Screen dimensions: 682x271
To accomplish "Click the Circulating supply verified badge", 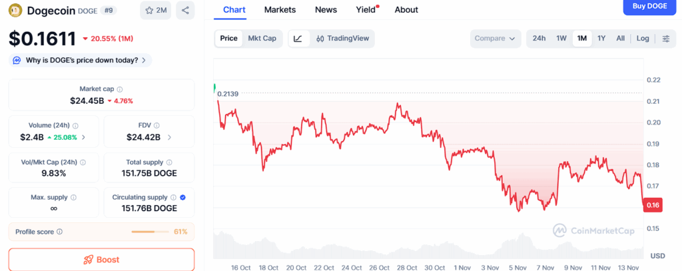I will pos(182,198).
